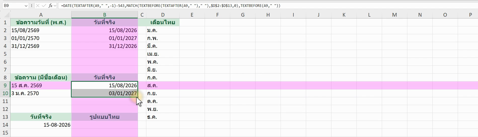Select month cell 'ส.ค.' in column D

coord(163,85)
